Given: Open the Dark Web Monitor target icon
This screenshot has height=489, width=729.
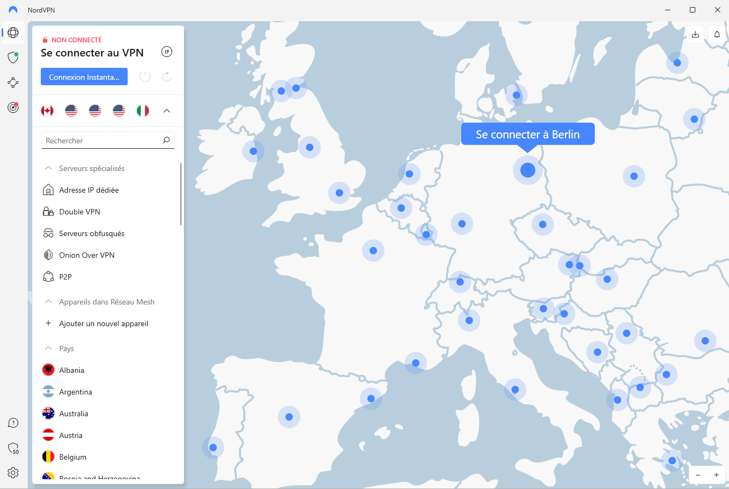Looking at the screenshot, I should pyautogui.click(x=13, y=107).
